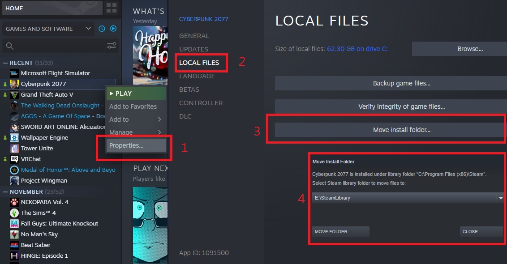Image resolution: width=507 pixels, height=264 pixels.
Task: Collapse the NOVEMBER games section
Action: click(x=5, y=192)
